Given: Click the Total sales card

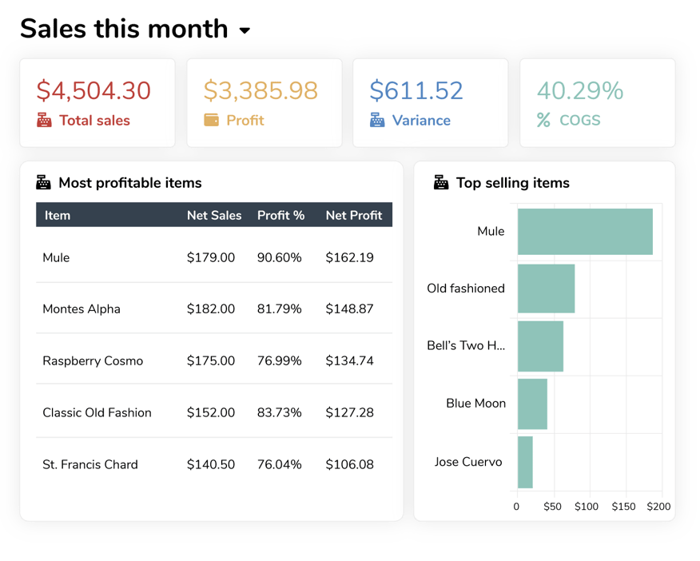Looking at the screenshot, I should [x=97, y=102].
